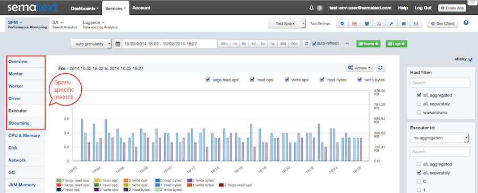Open the alerts bell in App Settings
The height and width of the screenshot is (193, 478).
[x=379, y=24]
